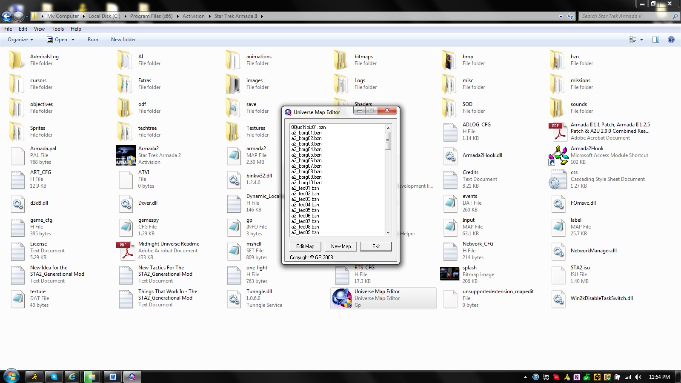Select the armada2 MAP file icon
Image resolution: width=681 pixels, height=383 pixels.
pos(234,155)
